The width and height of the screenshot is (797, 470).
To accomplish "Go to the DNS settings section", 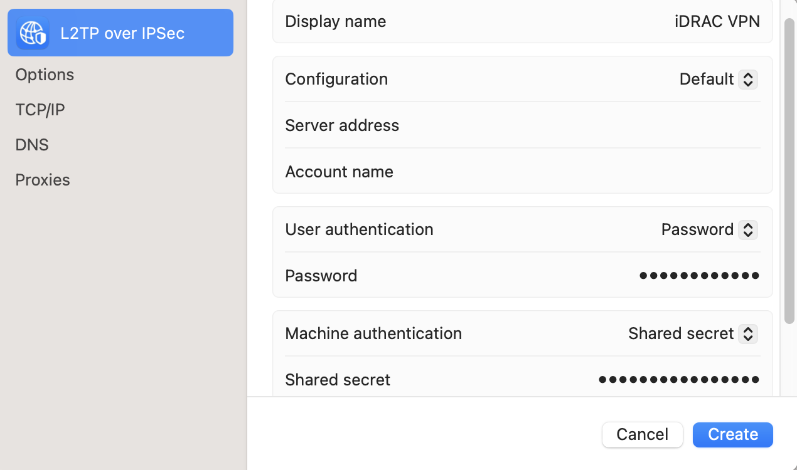I will (x=32, y=145).
